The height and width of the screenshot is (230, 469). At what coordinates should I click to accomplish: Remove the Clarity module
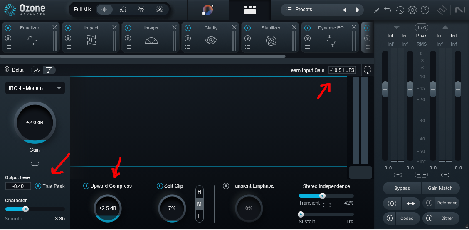(234, 27)
